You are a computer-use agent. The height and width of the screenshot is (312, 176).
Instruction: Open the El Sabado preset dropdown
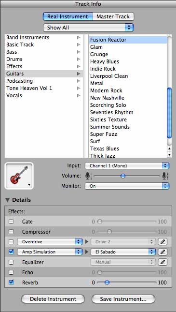[123, 252]
